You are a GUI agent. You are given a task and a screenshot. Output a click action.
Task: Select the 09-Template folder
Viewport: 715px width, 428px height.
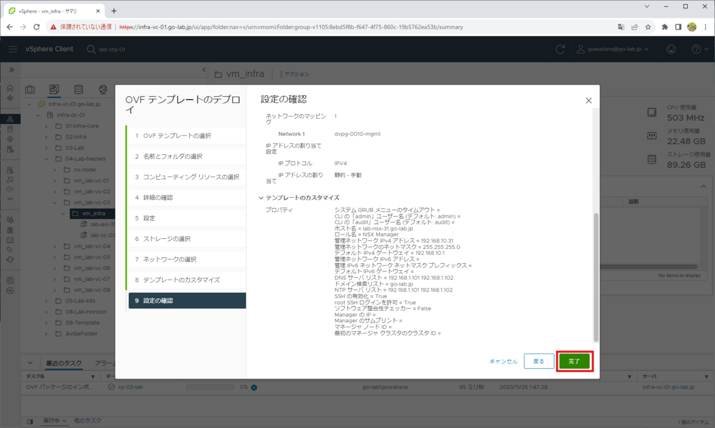pyautogui.click(x=81, y=323)
